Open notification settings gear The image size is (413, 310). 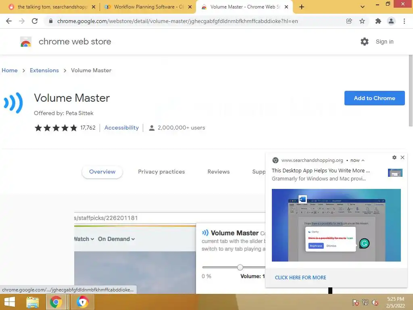(394, 157)
